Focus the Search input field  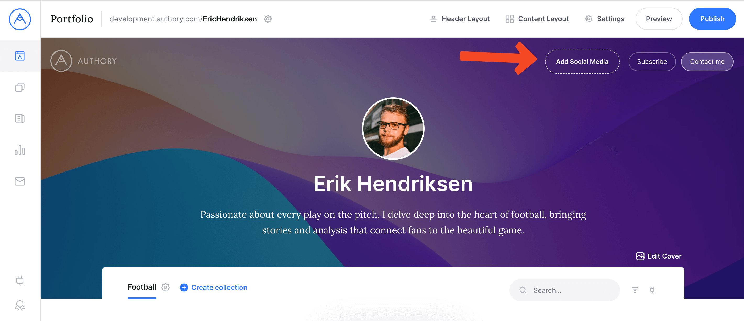(564, 290)
